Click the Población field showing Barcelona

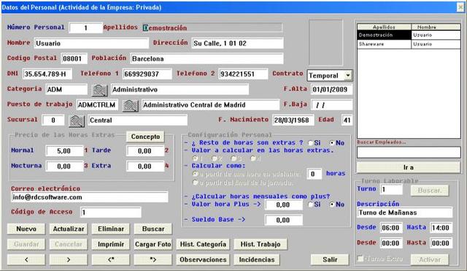[207, 58]
